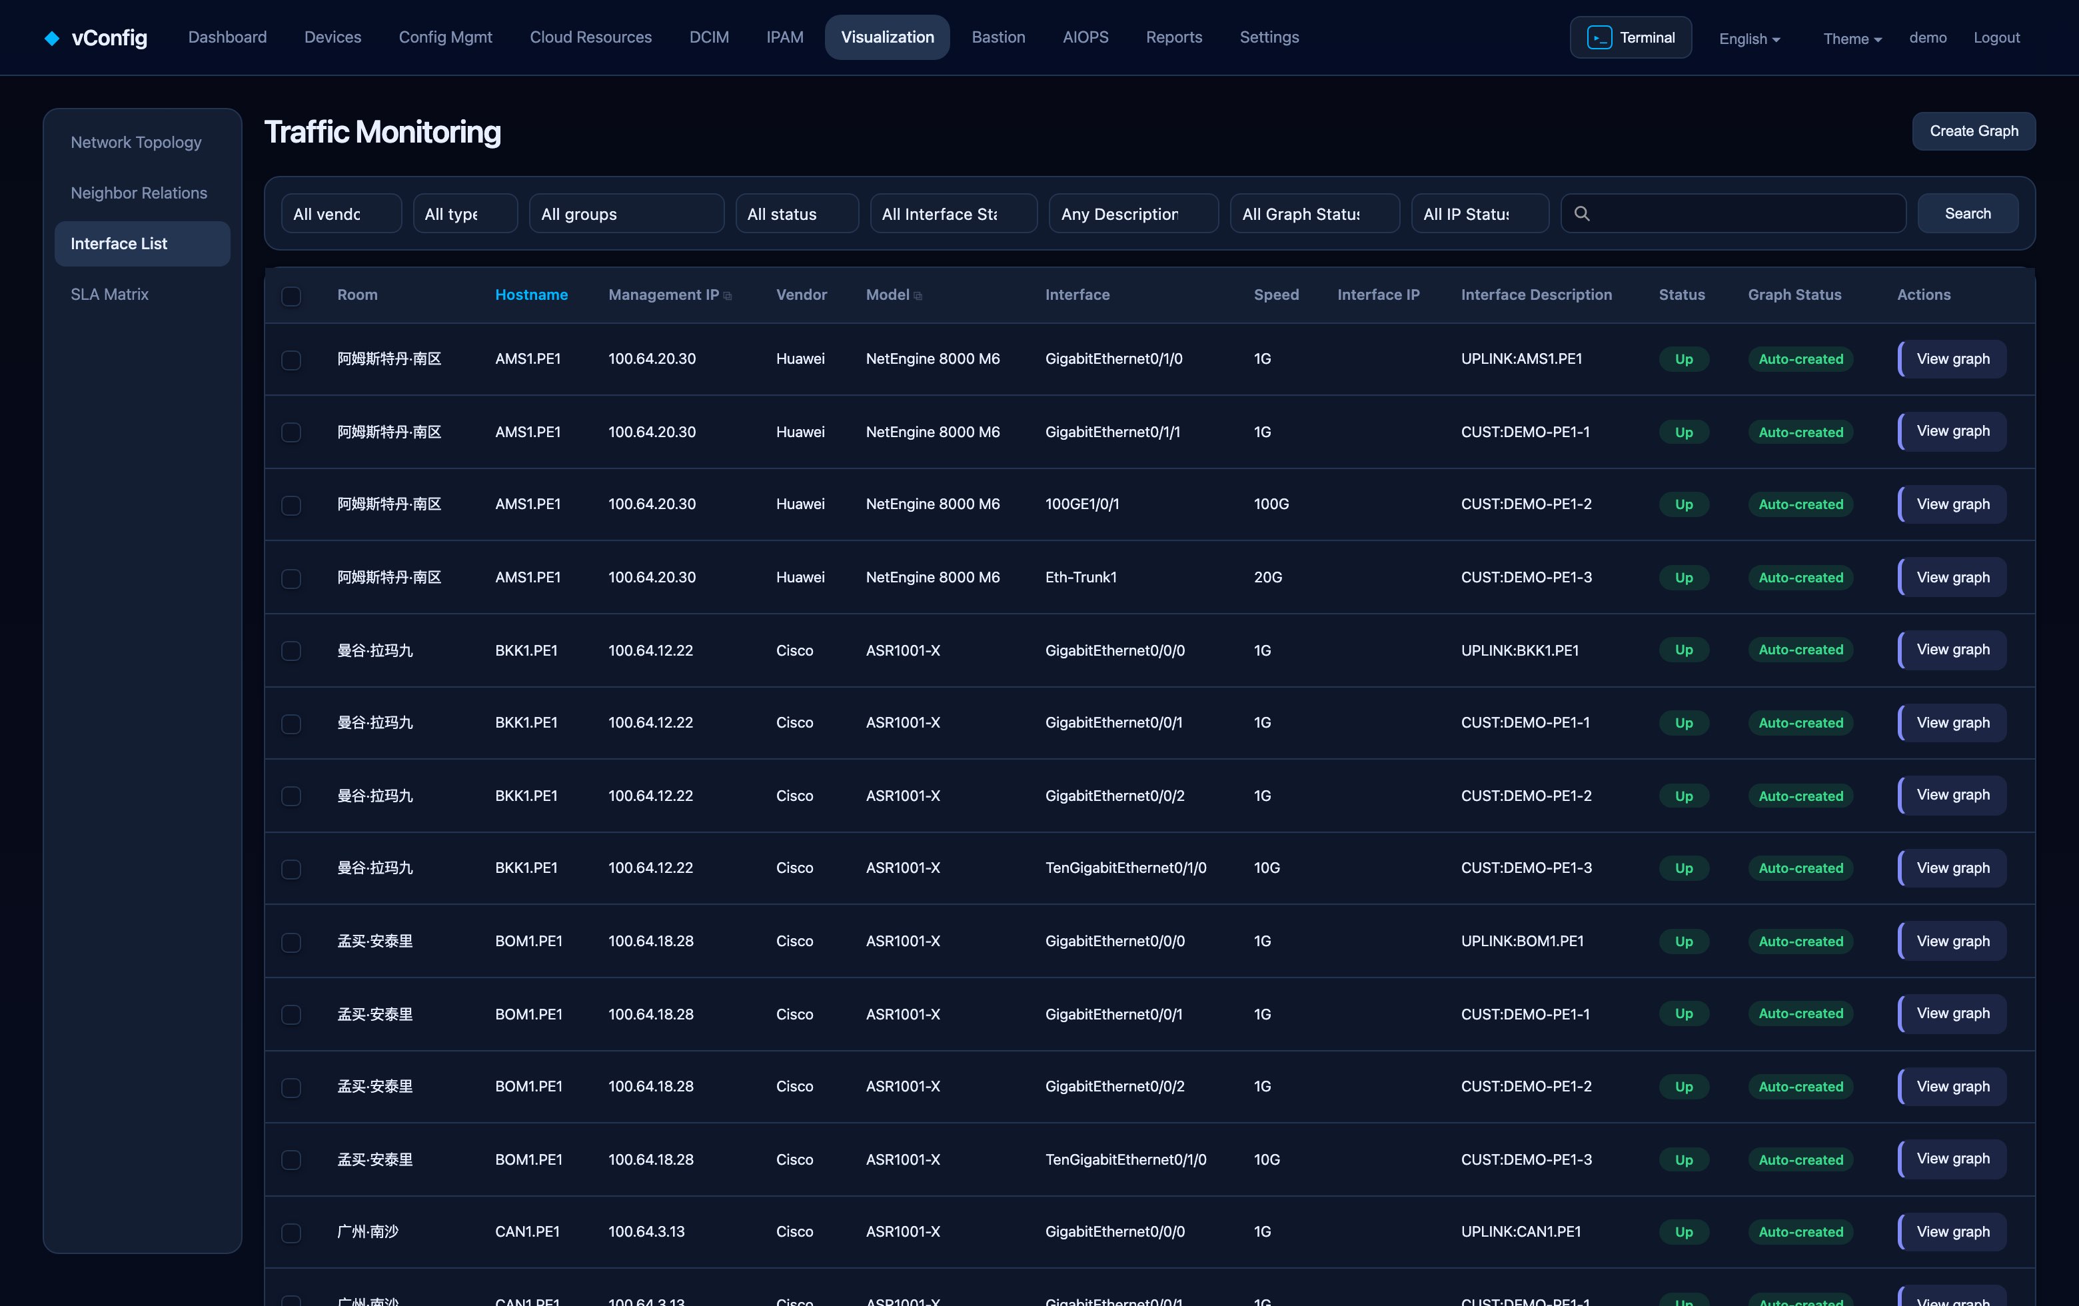Open the All status filter dropdown

coord(796,213)
